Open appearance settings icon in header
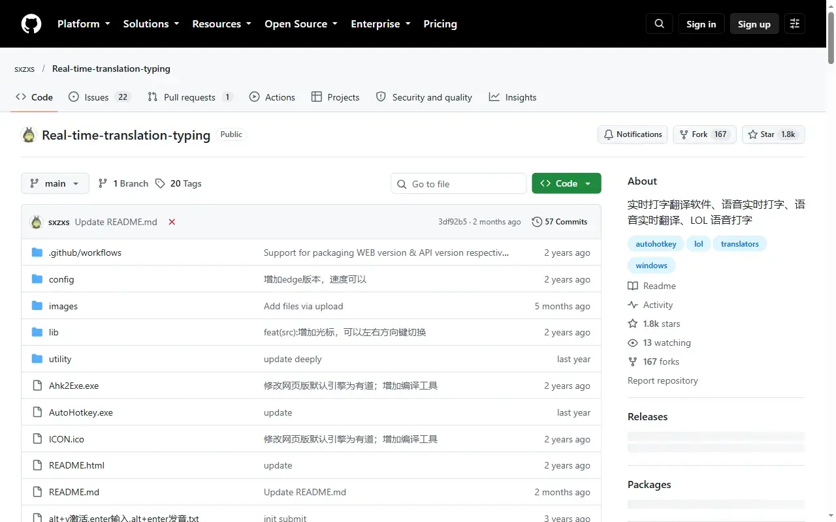 click(794, 24)
